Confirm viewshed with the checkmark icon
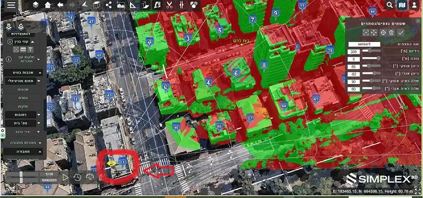Screen dimensions: 423x198 [400, 32]
